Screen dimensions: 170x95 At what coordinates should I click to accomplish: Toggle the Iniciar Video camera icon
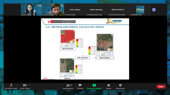pyautogui.click(x=25, y=85)
